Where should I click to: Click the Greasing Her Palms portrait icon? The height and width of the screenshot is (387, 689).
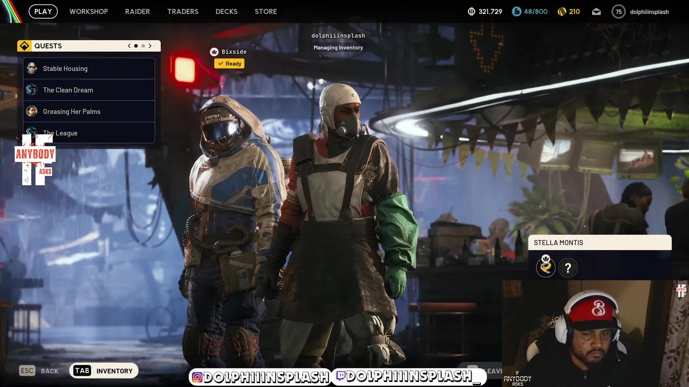(32, 111)
